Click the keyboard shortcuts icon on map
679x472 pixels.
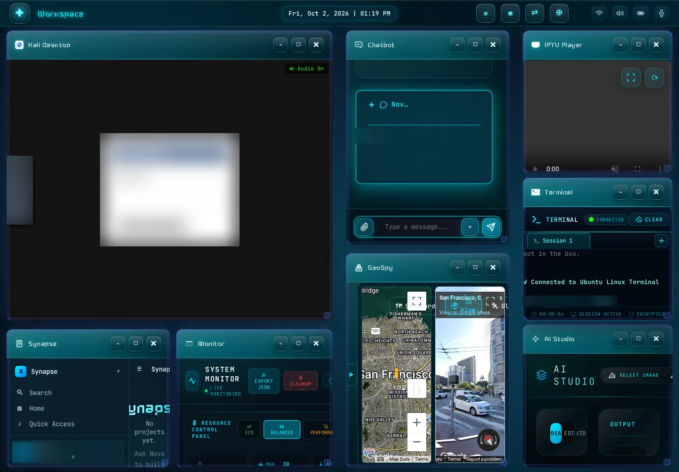click(x=381, y=459)
